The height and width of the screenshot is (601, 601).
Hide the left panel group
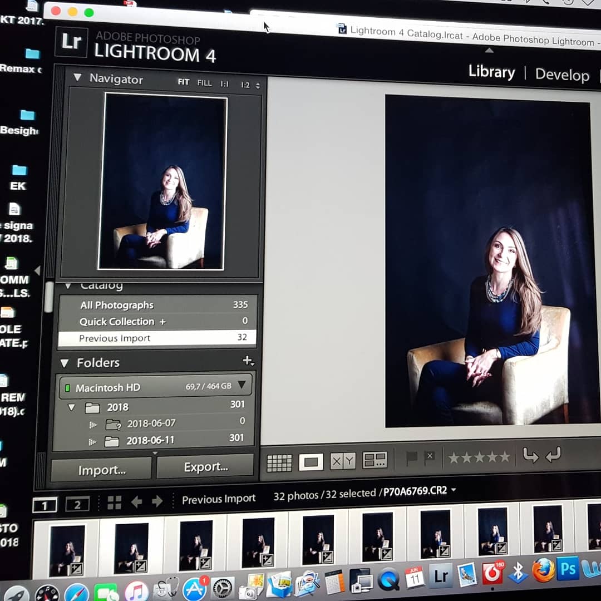tap(37, 270)
